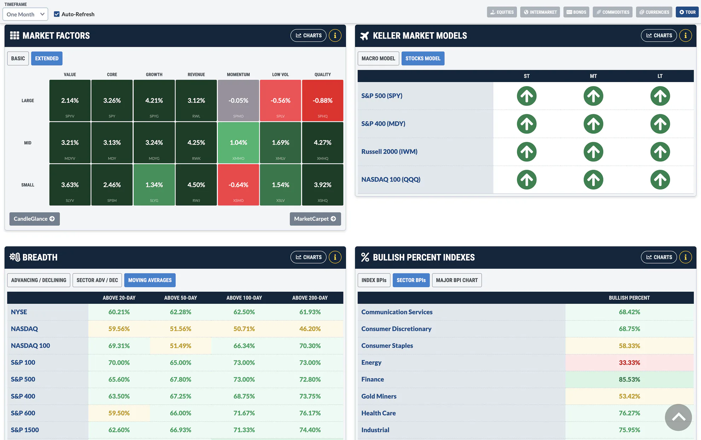Jump to Commodities section
This screenshot has height=440, width=701.
[613, 12]
